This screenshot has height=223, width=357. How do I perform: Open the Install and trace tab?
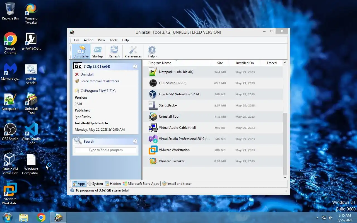coord(177,184)
